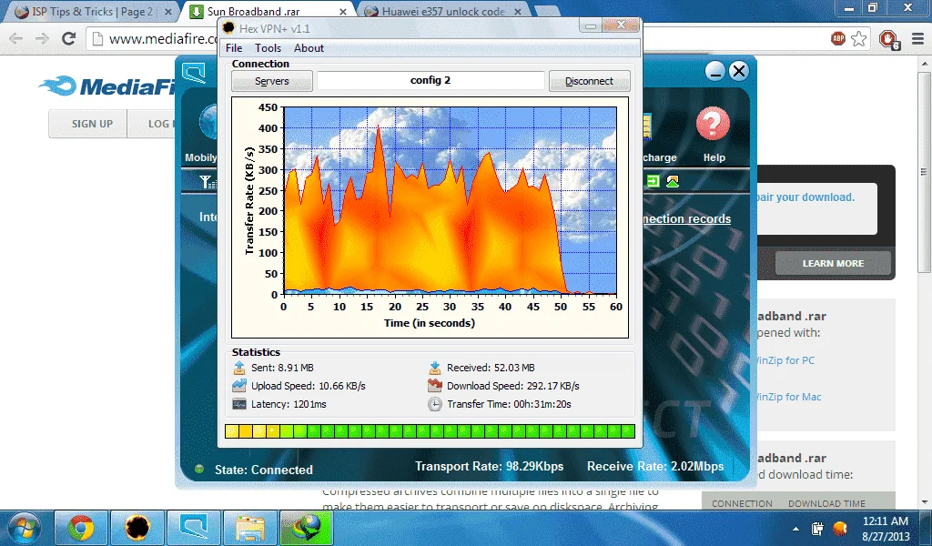Click the browser Forward arrow

(42, 39)
